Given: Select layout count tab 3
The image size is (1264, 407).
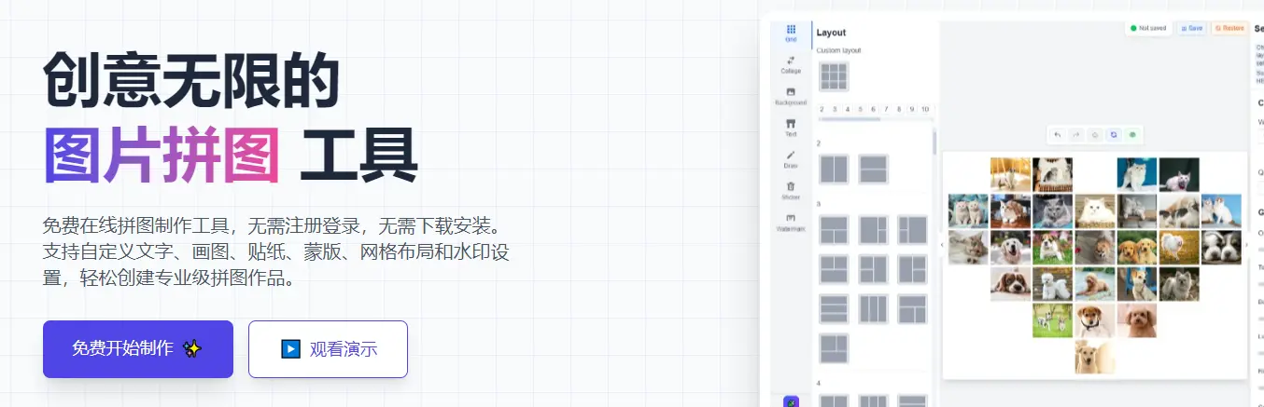Looking at the screenshot, I should click(834, 109).
